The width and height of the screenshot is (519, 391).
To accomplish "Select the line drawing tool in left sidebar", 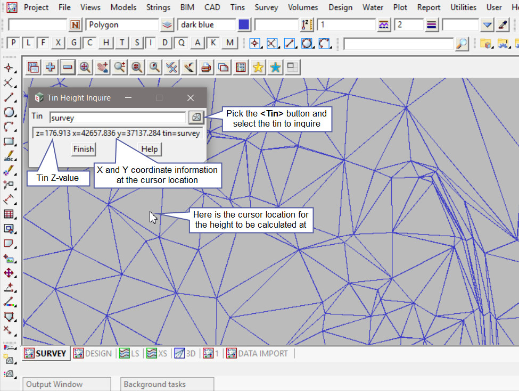I will pos(9,97).
